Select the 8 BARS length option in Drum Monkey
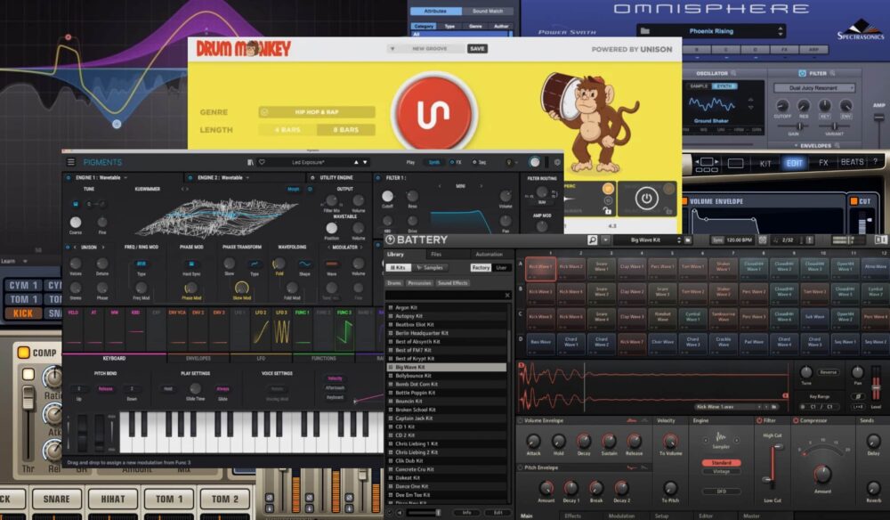The height and width of the screenshot is (520, 890). tap(345, 129)
